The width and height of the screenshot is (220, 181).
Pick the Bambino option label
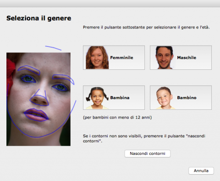pos(187,98)
